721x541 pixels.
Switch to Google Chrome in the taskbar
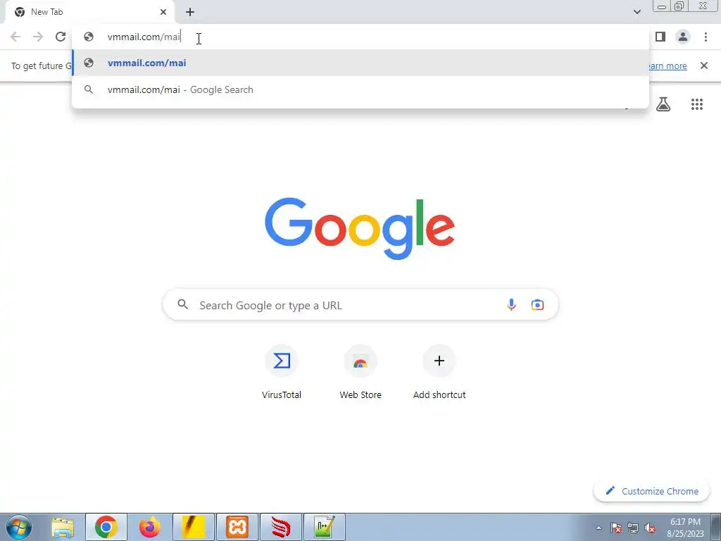point(106,528)
